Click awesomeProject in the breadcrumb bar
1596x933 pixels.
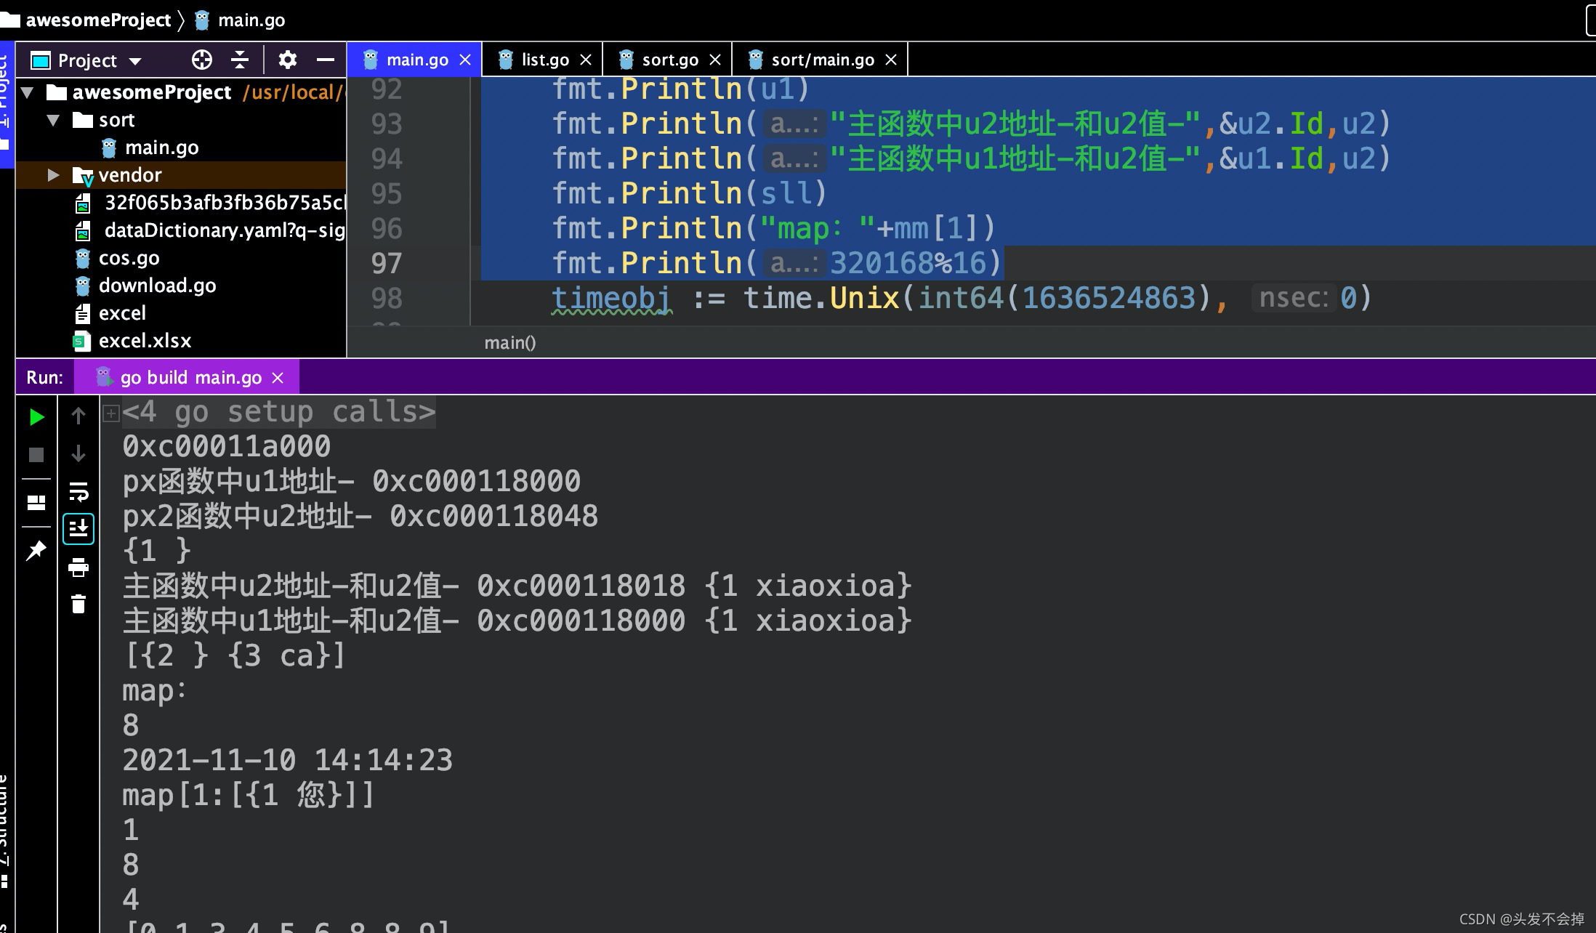(98, 20)
